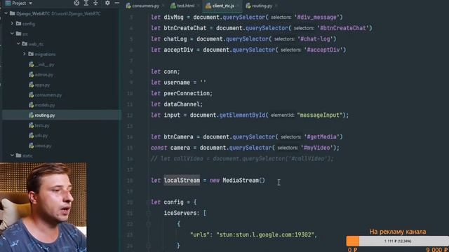Click the commented-out callVideo line
Viewport: 449px width, 252px height.
(242, 159)
